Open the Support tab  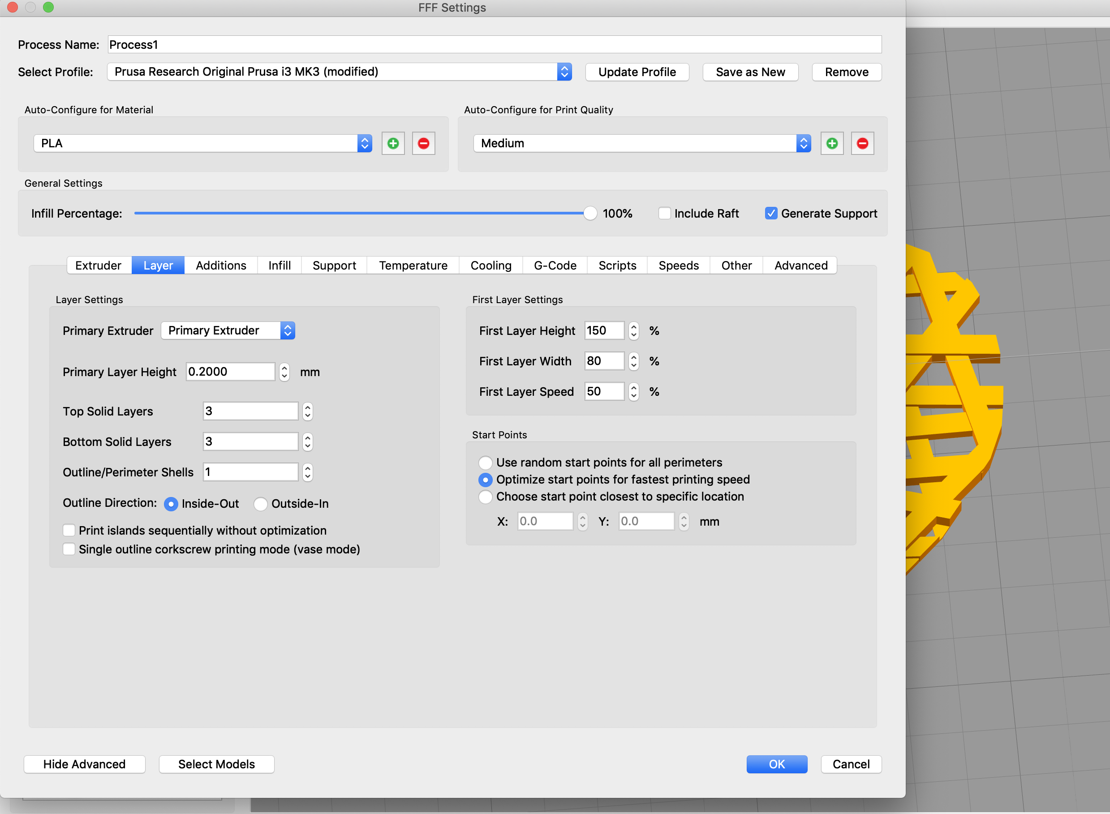click(x=334, y=266)
